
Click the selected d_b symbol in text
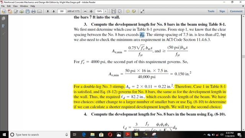click(x=142, y=35)
